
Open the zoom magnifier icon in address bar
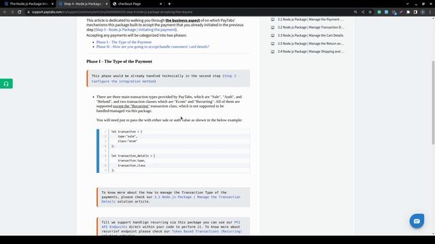pos(355,12)
